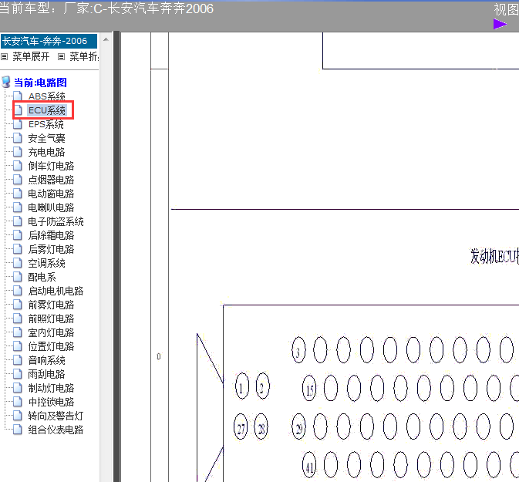Image resolution: width=519 pixels, height=482 pixels.
Task: Open the EPS系统 circuit diagram
Action: (x=46, y=124)
